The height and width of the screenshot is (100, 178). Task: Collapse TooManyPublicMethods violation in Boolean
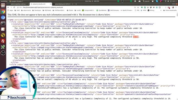12,46
